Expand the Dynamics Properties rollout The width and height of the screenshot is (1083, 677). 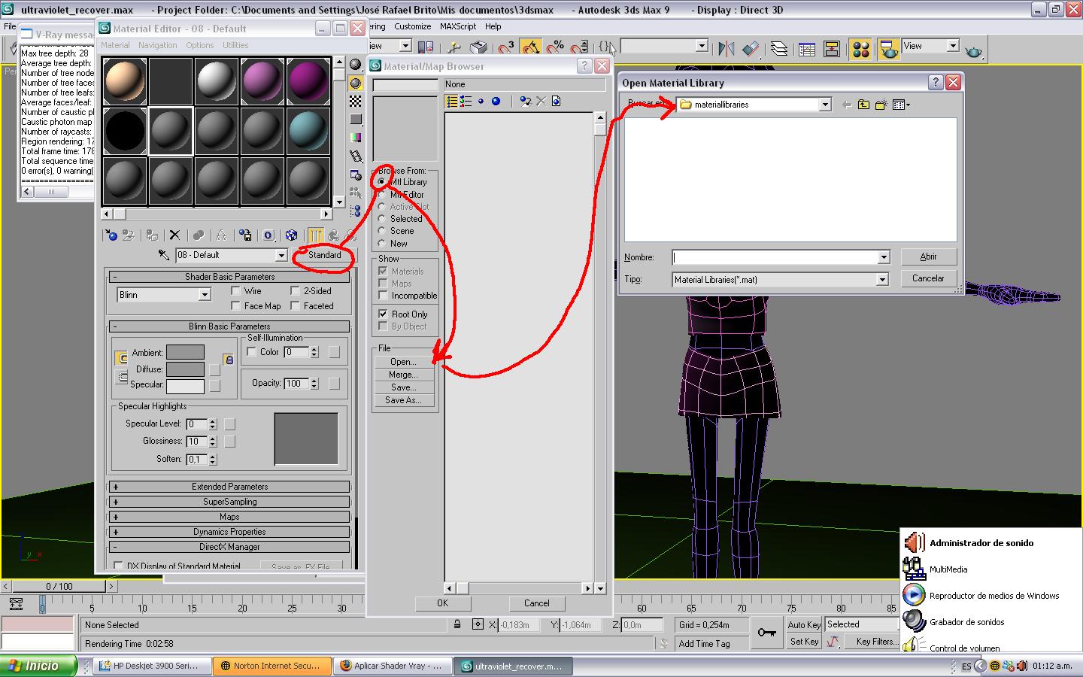[229, 532]
